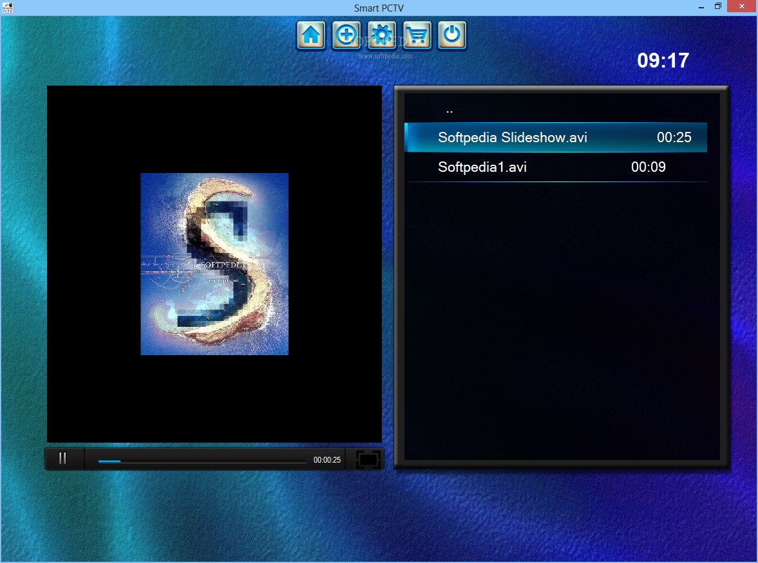The image size is (758, 563).
Task: Click the 00:09 duration of Softpedia1.avi
Action: coord(649,167)
